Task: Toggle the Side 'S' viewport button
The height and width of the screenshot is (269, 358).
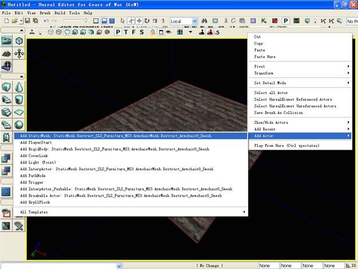Action: (141, 32)
